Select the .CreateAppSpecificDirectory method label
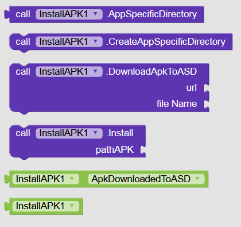Viewport: 241px width, 227px height. [x=166, y=42]
